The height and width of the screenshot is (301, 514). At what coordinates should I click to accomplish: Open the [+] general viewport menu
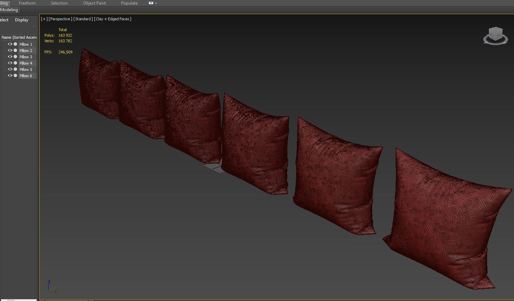pyautogui.click(x=44, y=19)
